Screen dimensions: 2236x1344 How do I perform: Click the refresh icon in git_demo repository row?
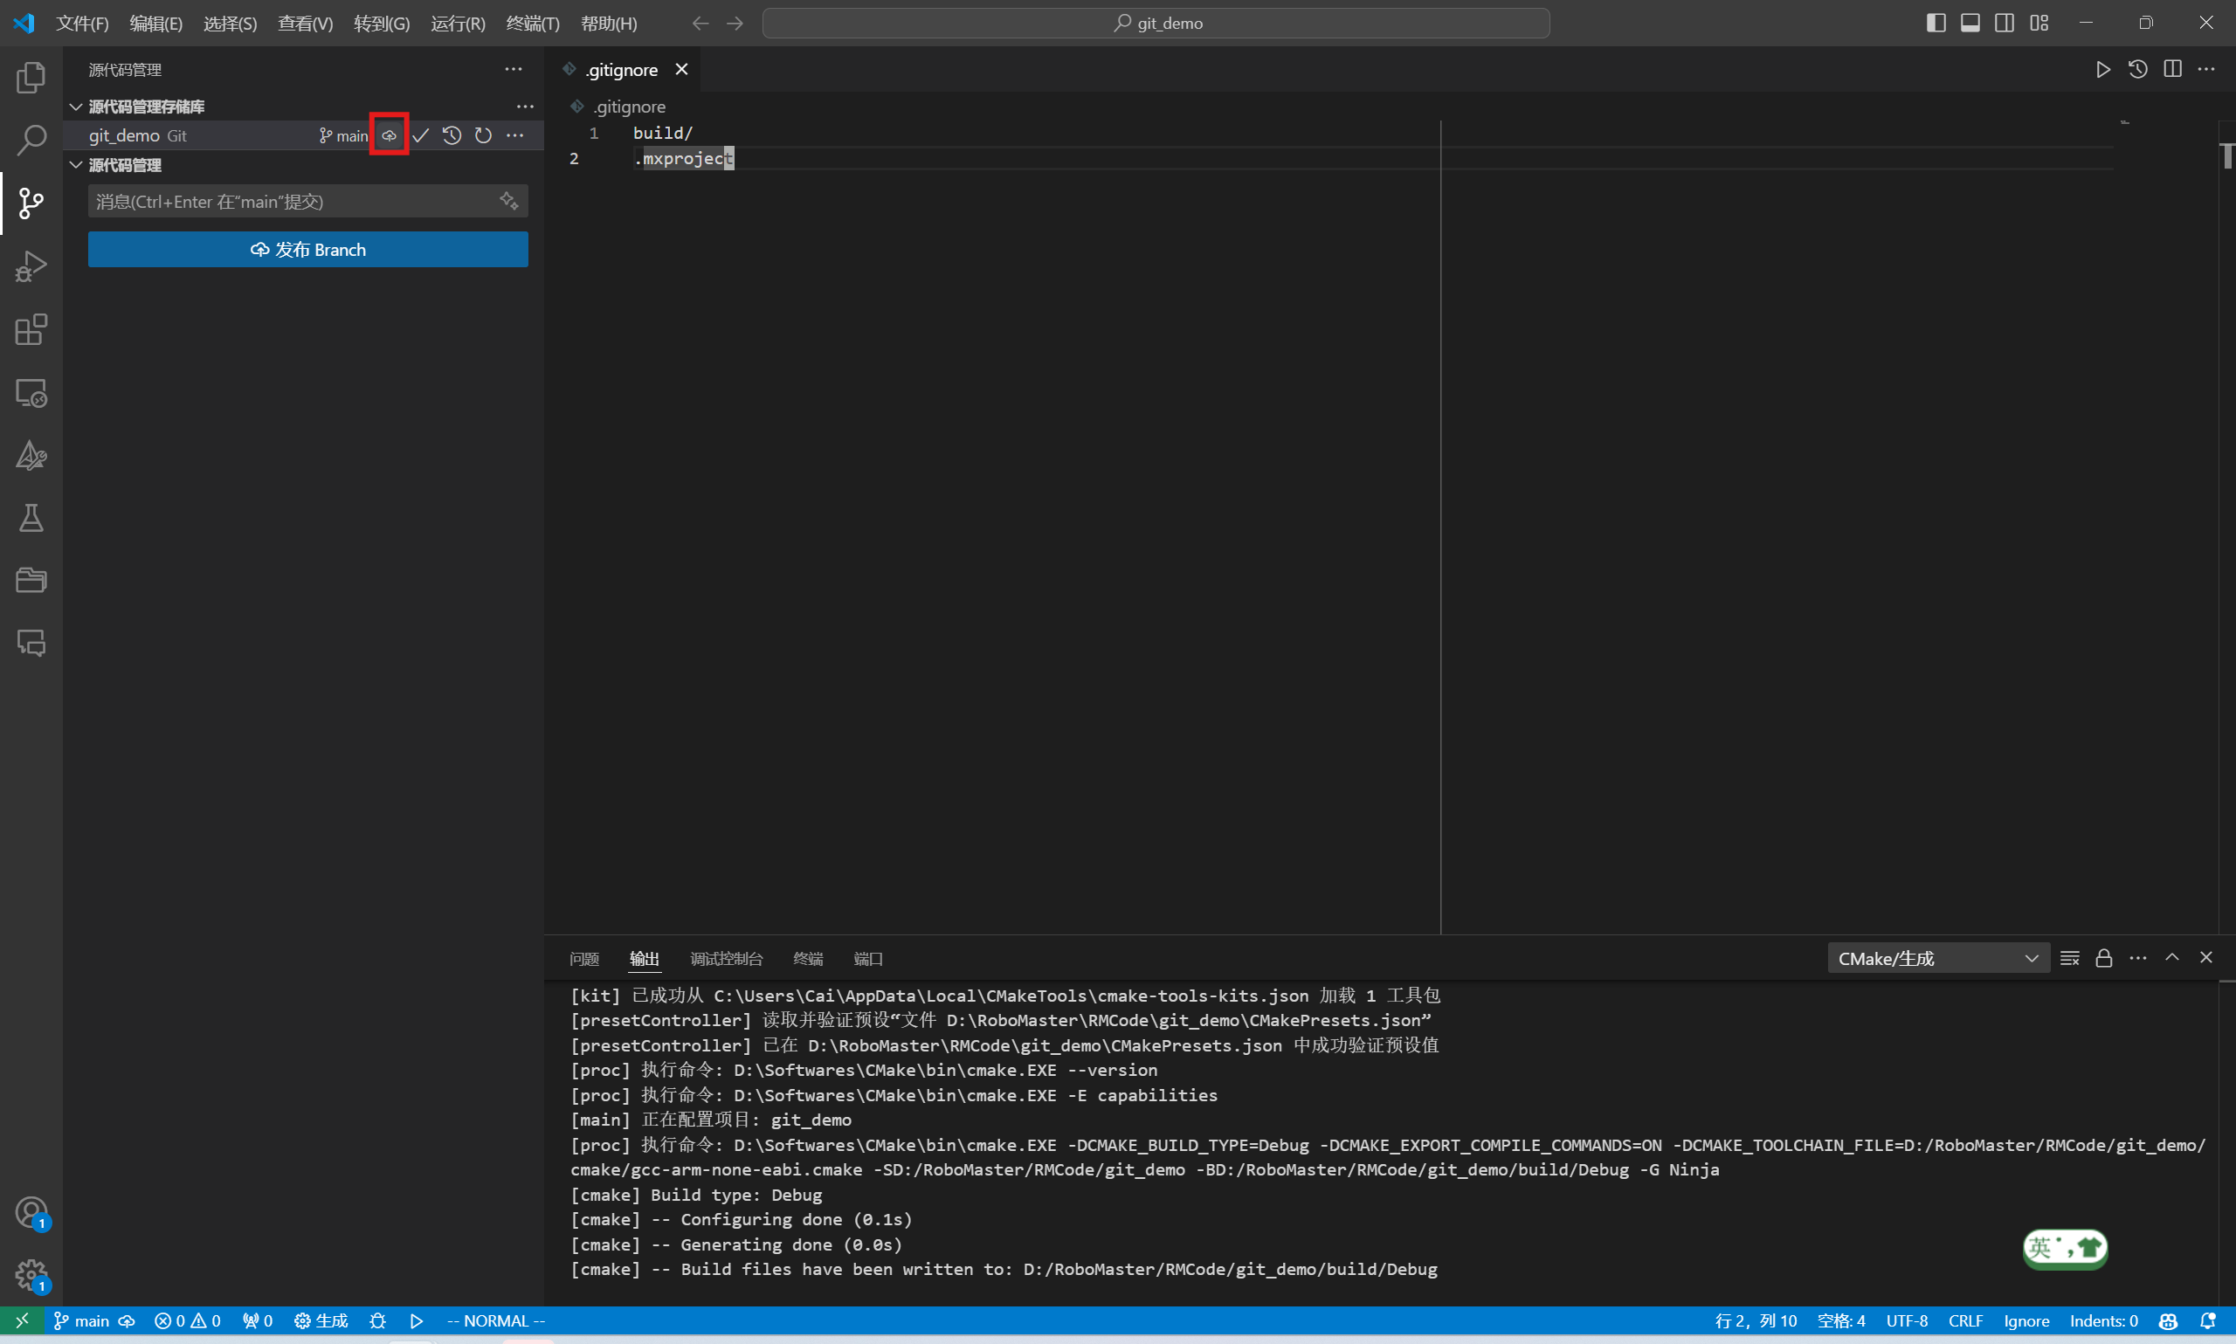(484, 136)
